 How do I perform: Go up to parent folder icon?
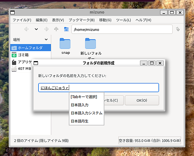(56, 29)
